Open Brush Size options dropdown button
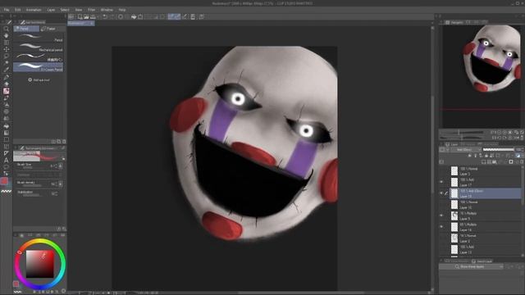 (x=61, y=166)
